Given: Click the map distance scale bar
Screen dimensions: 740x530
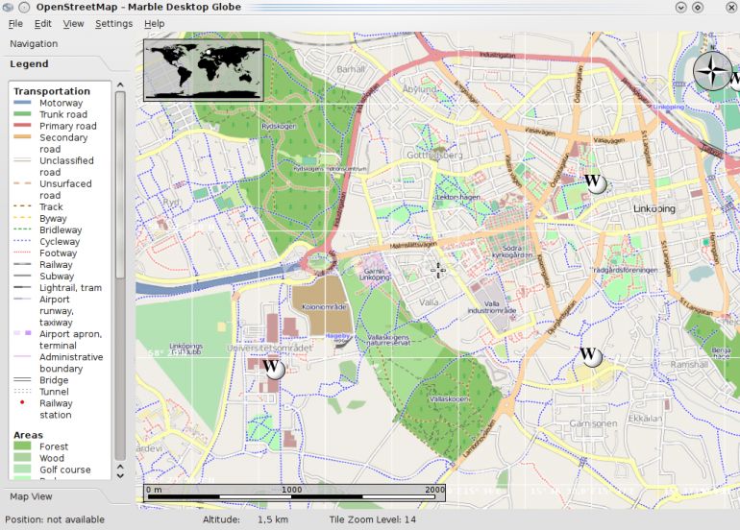Looking at the screenshot, I should 294,493.
